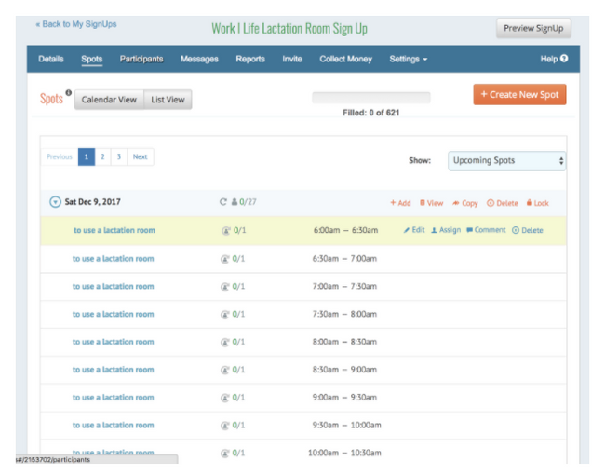Screen dimensions: 605x474
Task: Click the Previous page button
Action: (x=60, y=156)
